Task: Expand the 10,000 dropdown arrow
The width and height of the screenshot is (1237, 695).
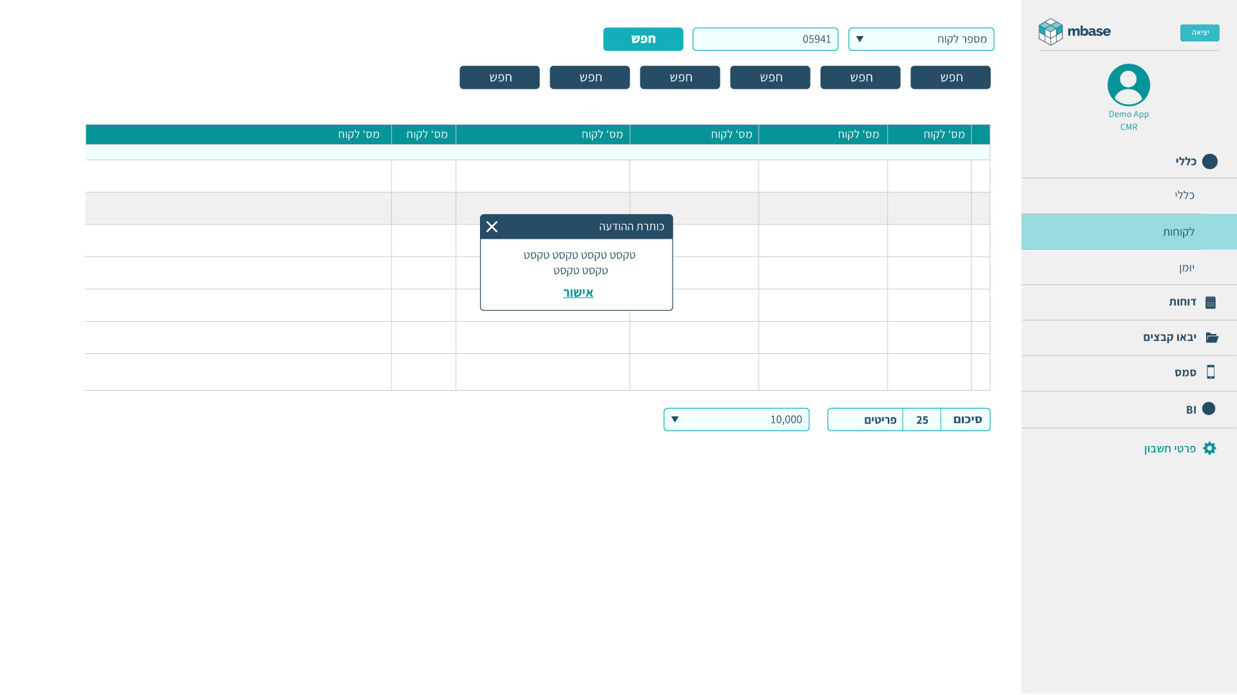Action: point(675,420)
